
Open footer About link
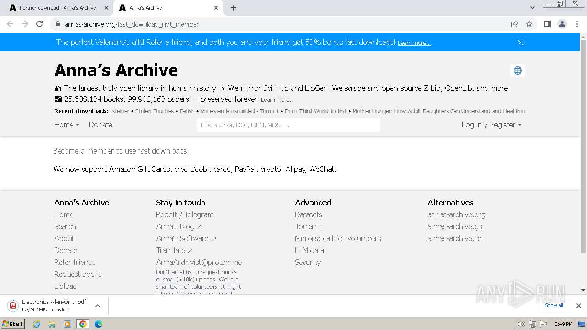pos(64,238)
